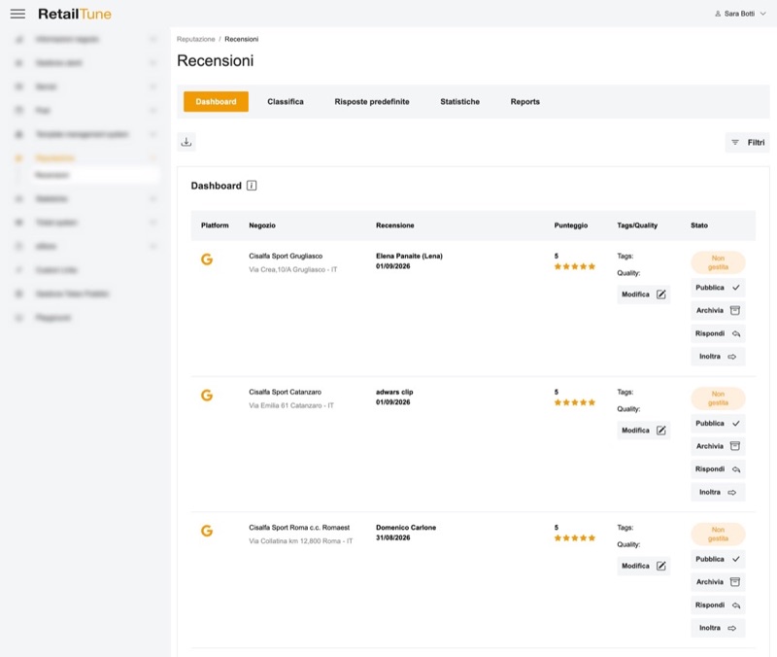777x657 pixels.
Task: Click store name Cisalfa Sport Grugliasco
Action: coord(286,256)
